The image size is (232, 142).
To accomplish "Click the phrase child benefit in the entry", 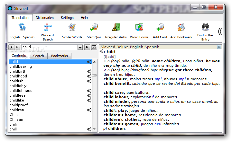I will pyautogui.click(x=117, y=84).
